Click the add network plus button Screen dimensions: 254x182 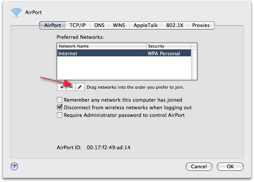[x=61, y=87]
